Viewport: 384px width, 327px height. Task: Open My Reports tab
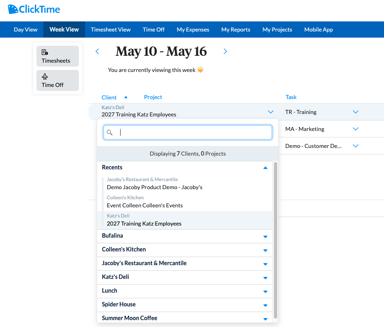point(236,30)
